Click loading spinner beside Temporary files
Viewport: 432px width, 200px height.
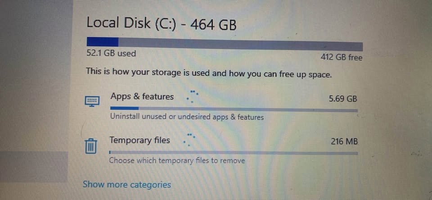[189, 139]
